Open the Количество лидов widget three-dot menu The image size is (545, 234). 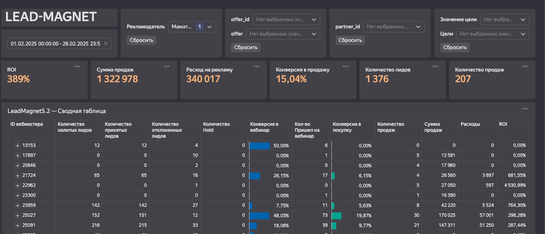436,66
